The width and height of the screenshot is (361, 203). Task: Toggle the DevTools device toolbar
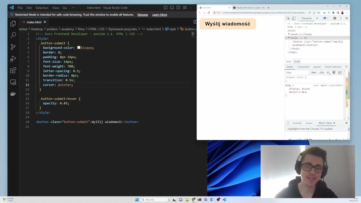(x=294, y=18)
